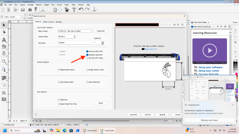Click the Undo arrow icon
The height and width of the screenshot is (134, 239).
click(81, 10)
